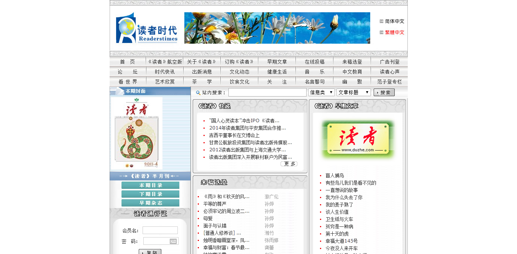The width and height of the screenshot is (517, 254).
Task: Click the 会员名 input field
Action: tap(160, 230)
